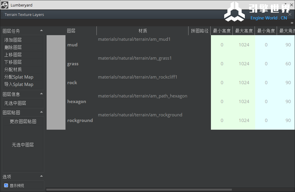Click the panel drag handle grip
Screen dimensions: 295x192
(x=2, y=14)
